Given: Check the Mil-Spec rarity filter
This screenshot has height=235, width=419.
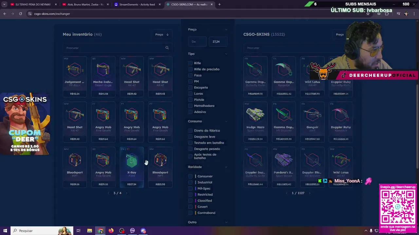Looking at the screenshot, I should pos(190,189).
